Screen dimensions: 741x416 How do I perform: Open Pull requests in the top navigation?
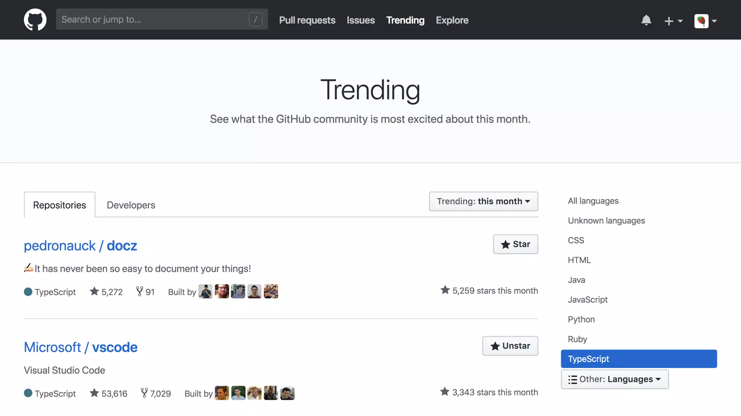[307, 20]
